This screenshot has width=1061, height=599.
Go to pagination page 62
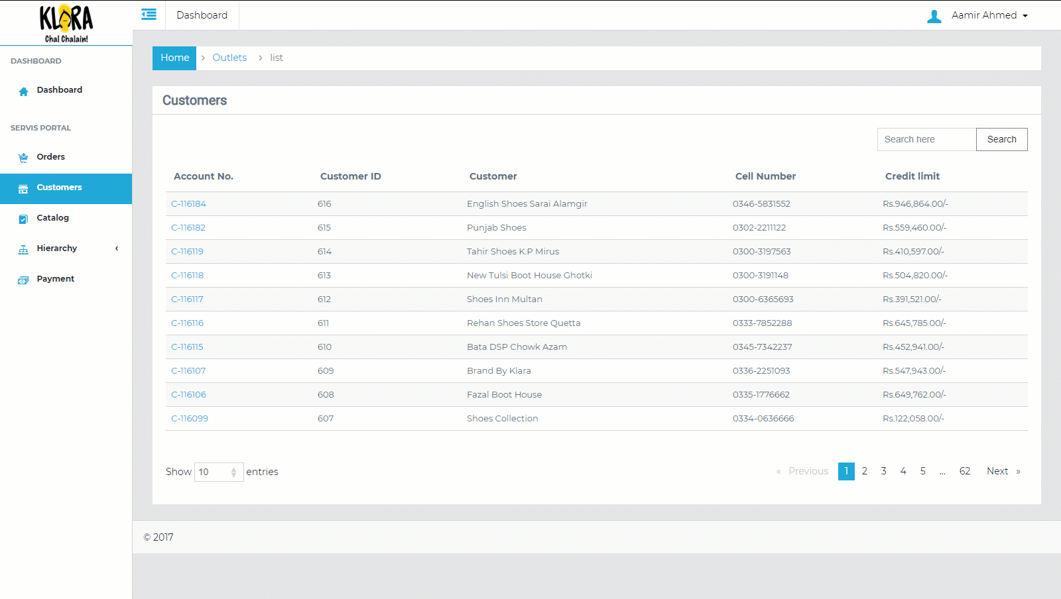pyautogui.click(x=964, y=471)
